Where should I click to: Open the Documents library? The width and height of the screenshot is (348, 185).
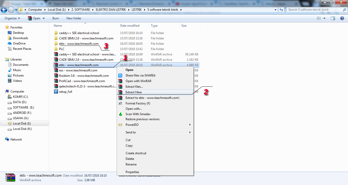21,65
